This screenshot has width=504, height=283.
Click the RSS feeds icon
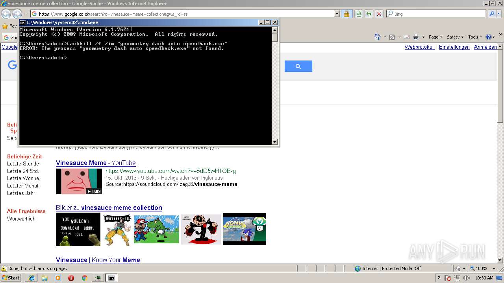(x=392, y=37)
